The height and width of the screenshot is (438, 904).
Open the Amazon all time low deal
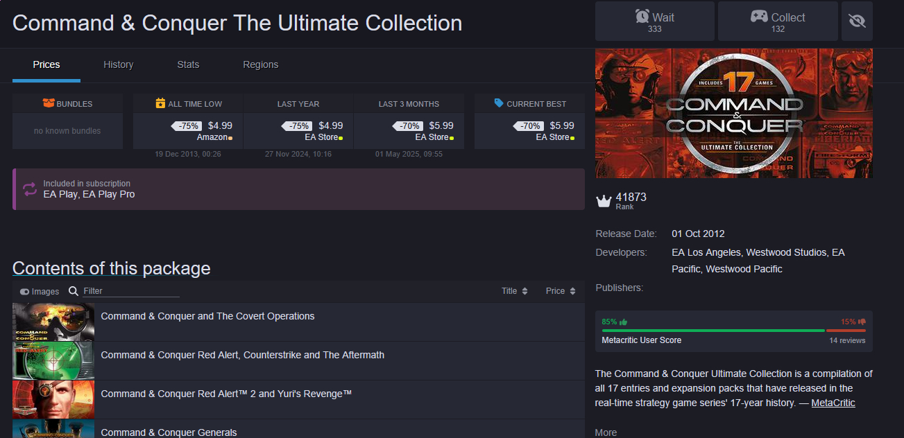(187, 131)
